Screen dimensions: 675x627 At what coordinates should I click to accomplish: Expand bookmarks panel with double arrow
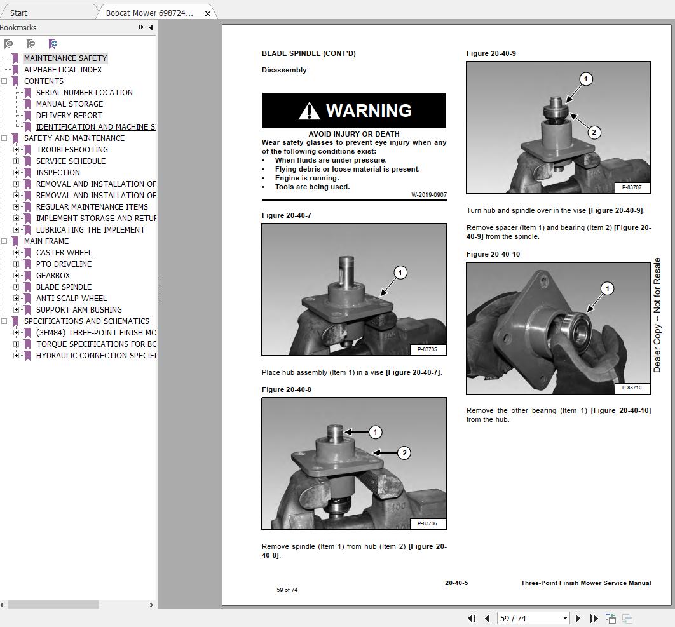pyautogui.click(x=140, y=27)
